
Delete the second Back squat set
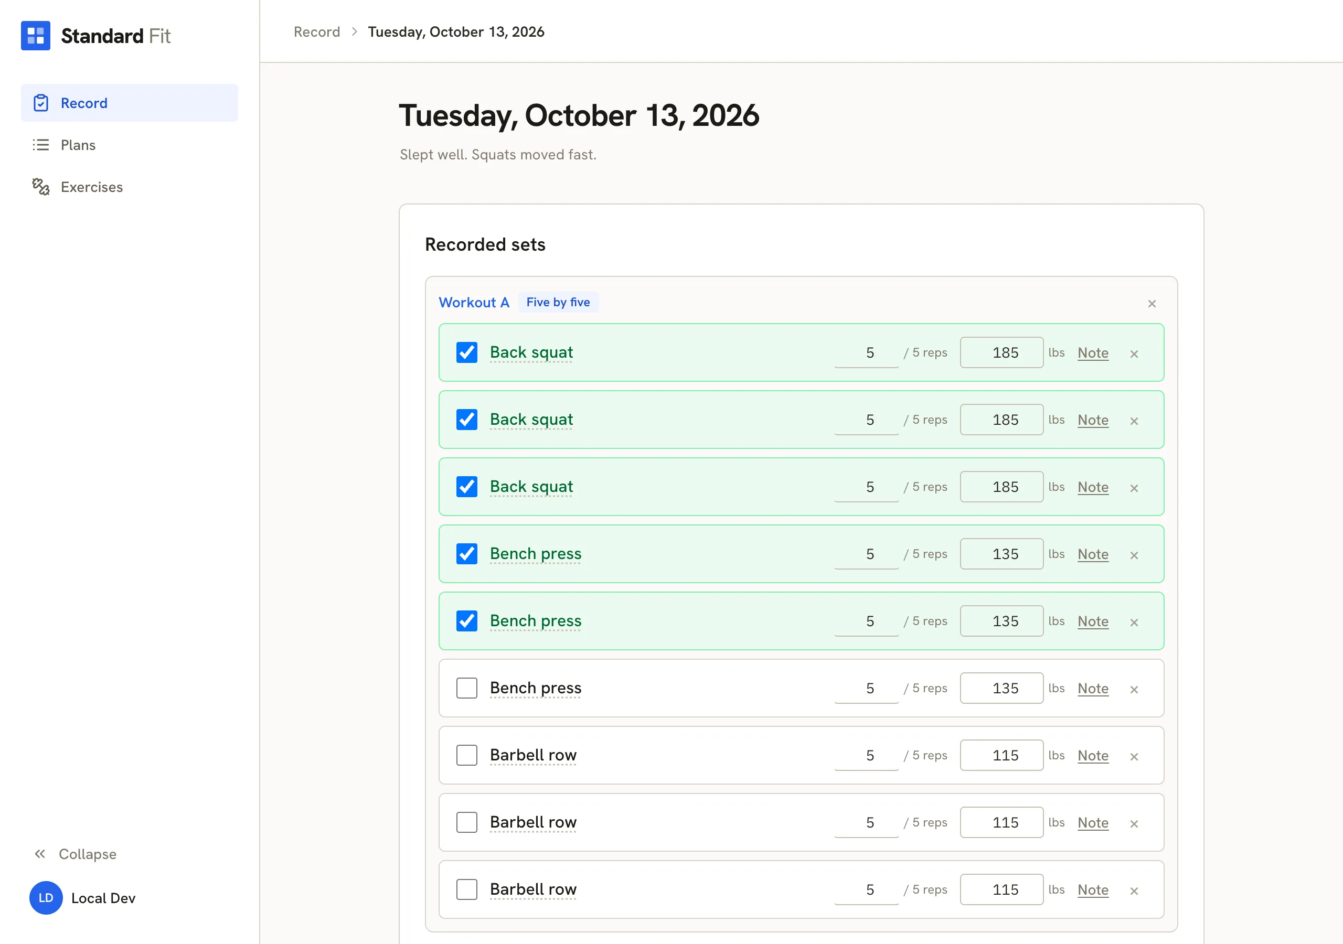coord(1134,421)
